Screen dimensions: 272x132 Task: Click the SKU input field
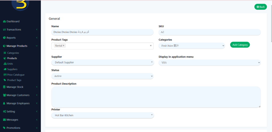click(210, 32)
